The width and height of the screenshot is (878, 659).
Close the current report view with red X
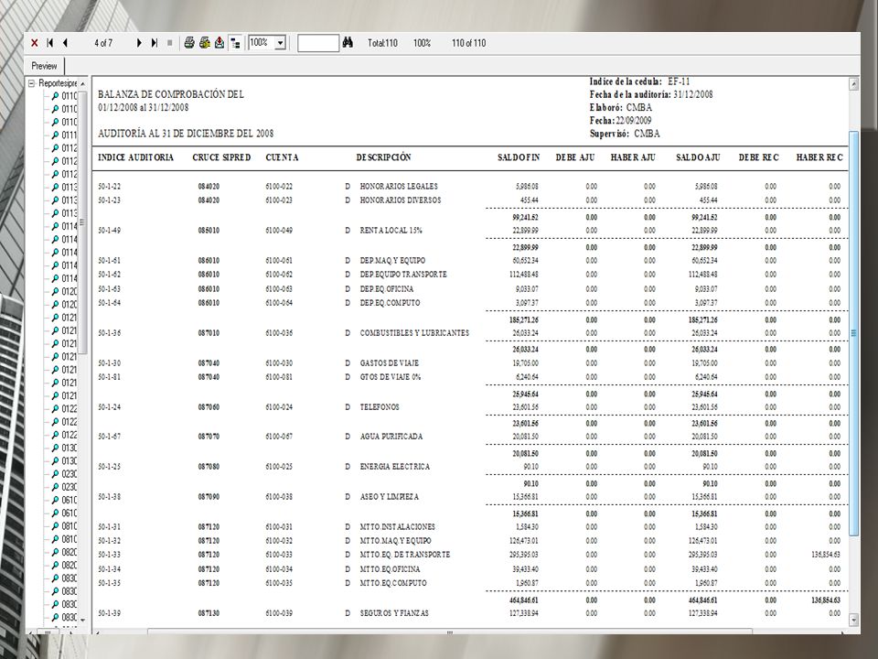(x=35, y=43)
